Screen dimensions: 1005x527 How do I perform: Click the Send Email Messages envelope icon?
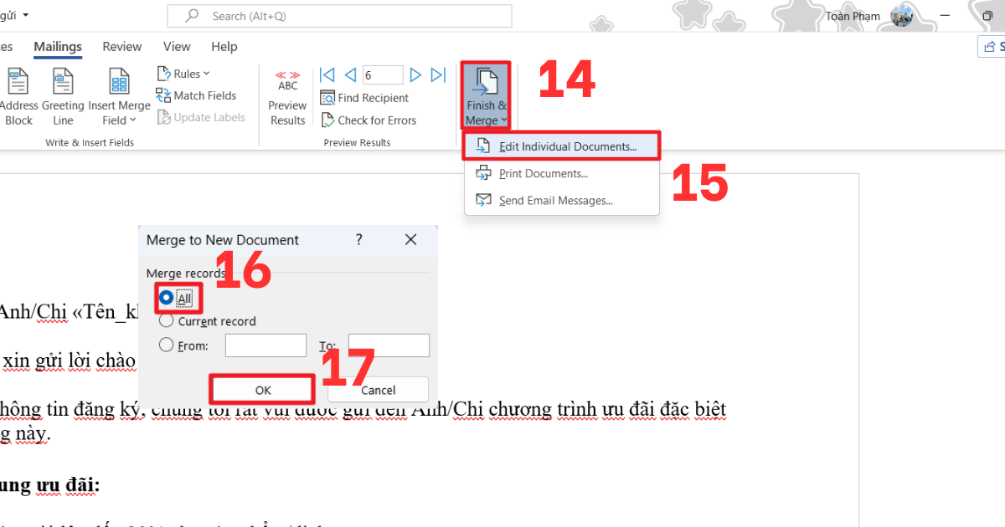click(x=483, y=200)
